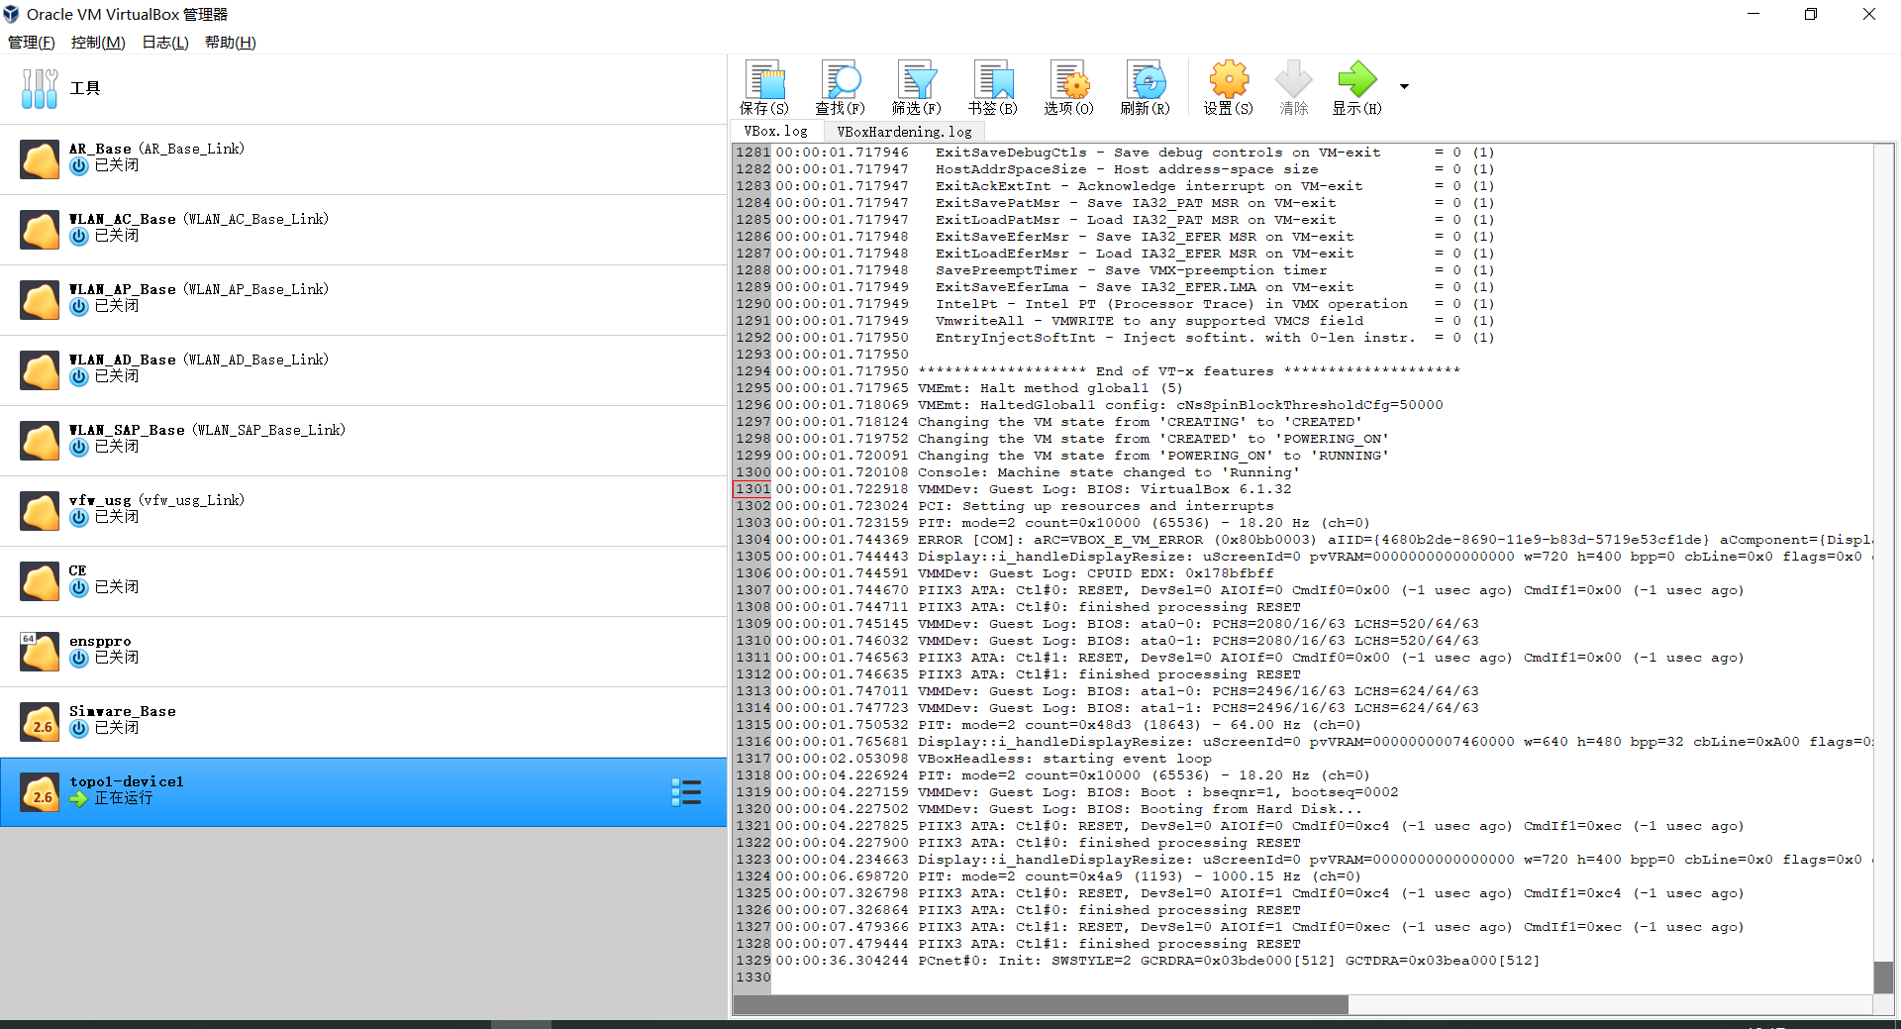Click the 'Booting from Hard Disk' log line
Screen dimensions: 1901x1029
pyautogui.click(x=1069, y=809)
